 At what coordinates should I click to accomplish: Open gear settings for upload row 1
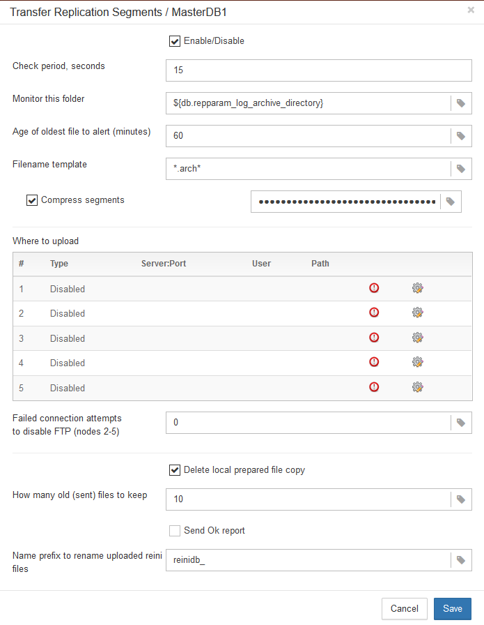click(417, 288)
